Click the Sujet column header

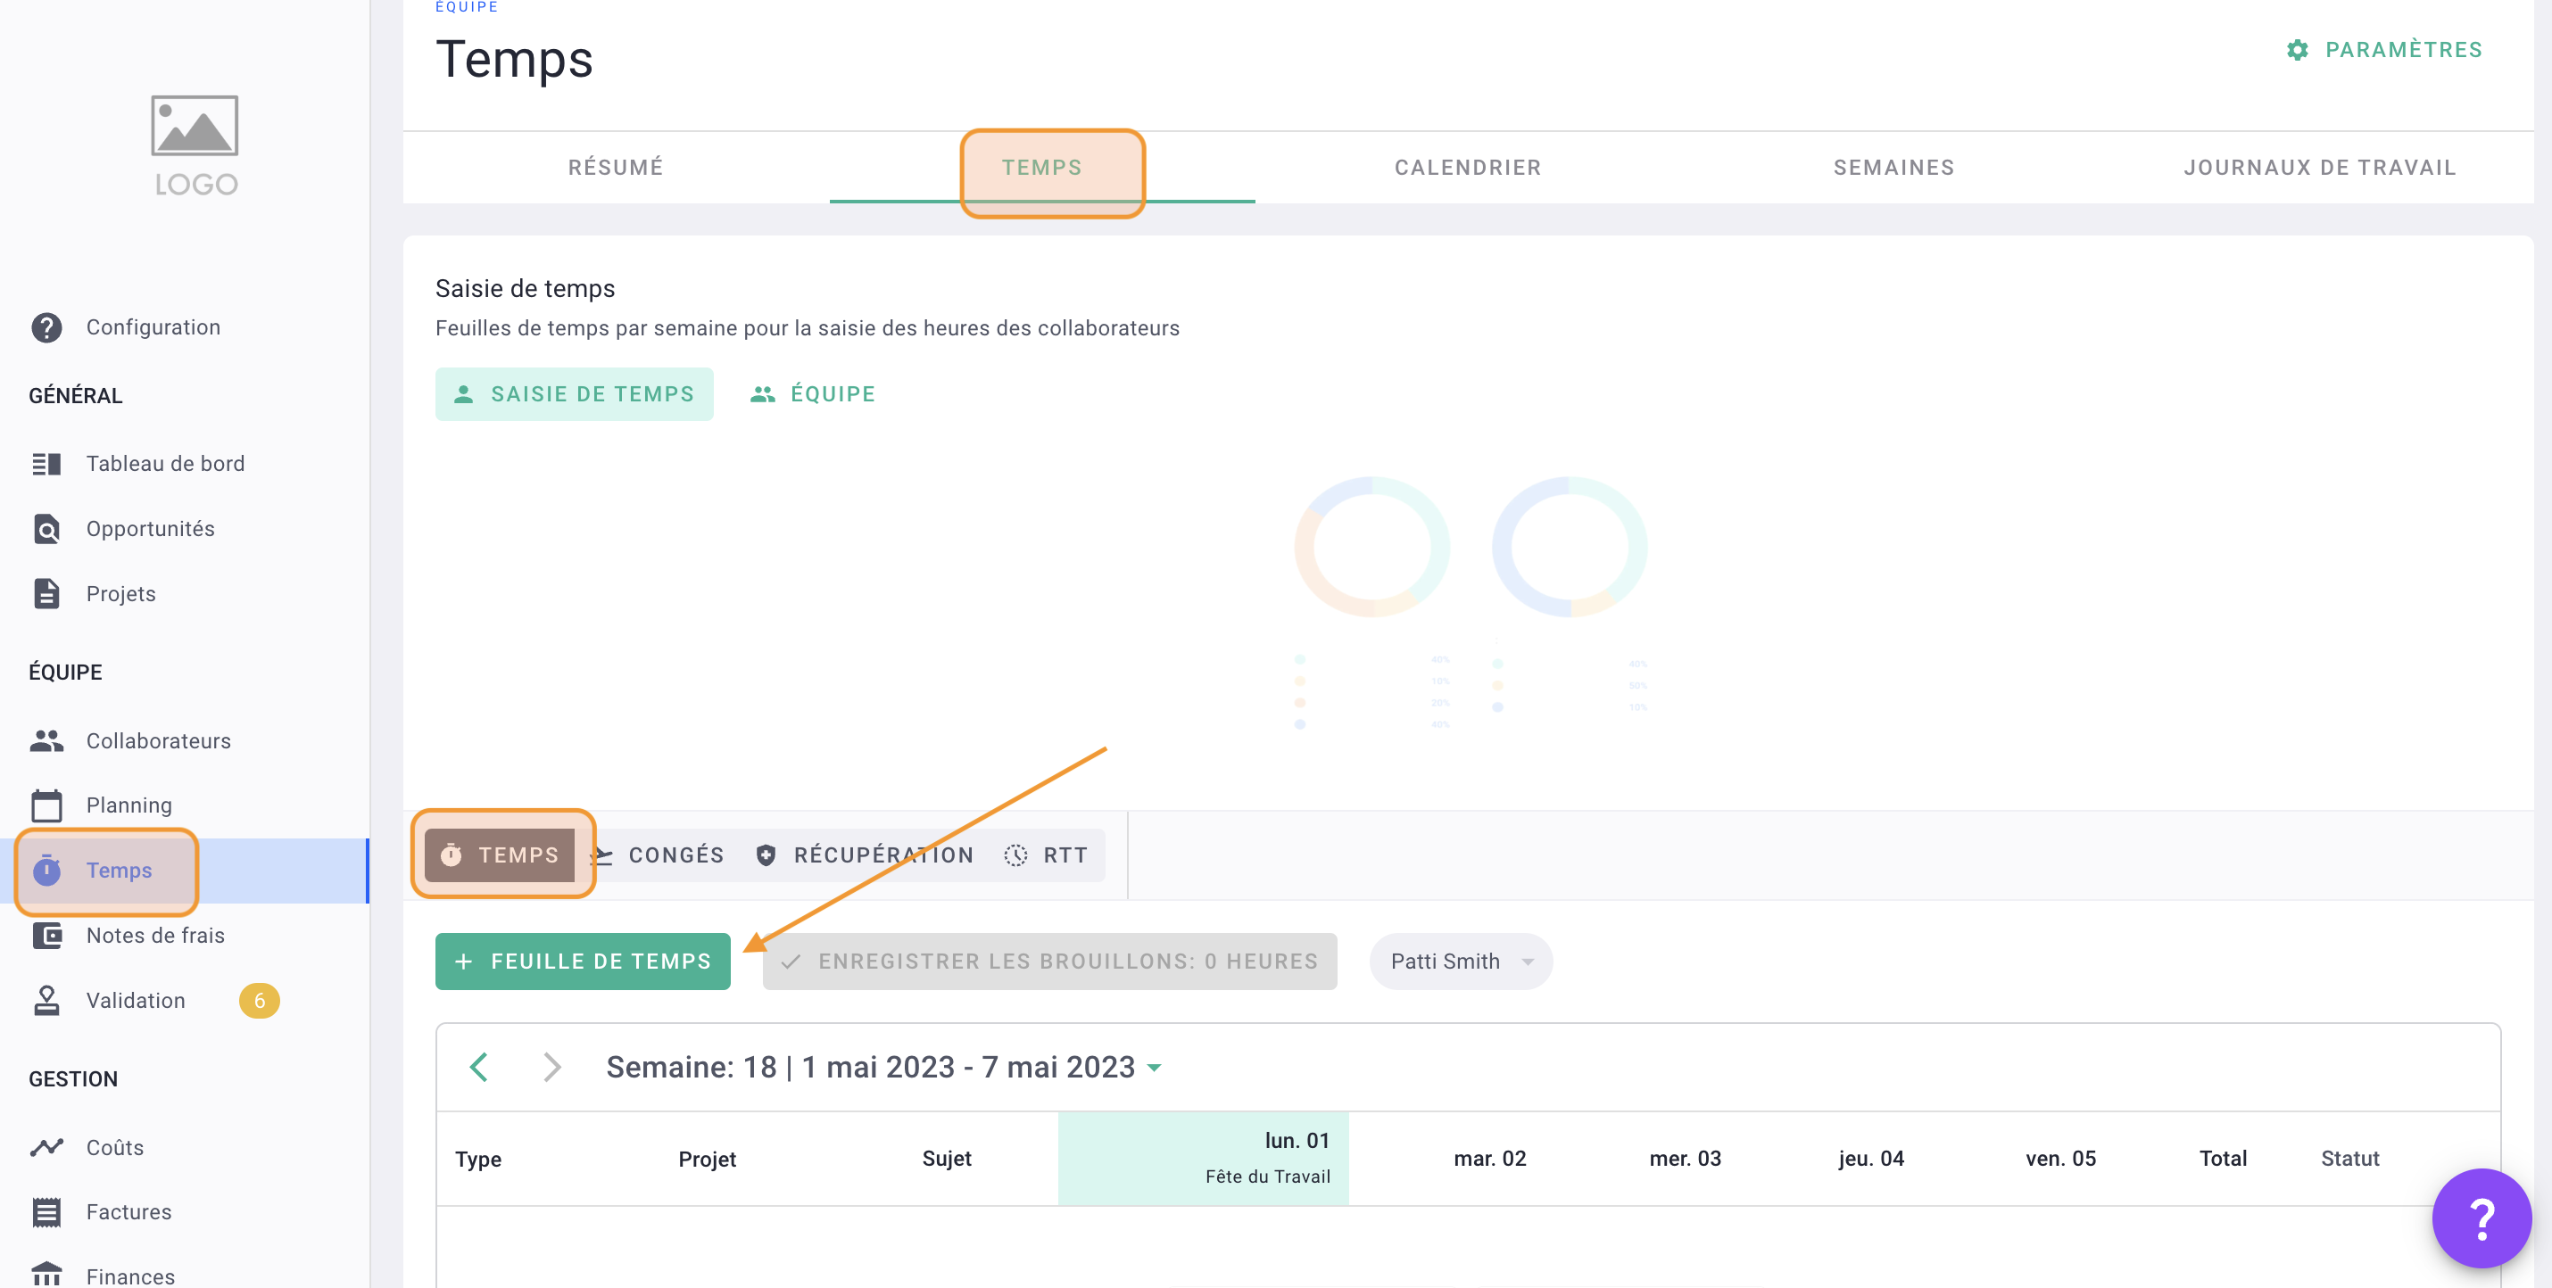[x=947, y=1159]
